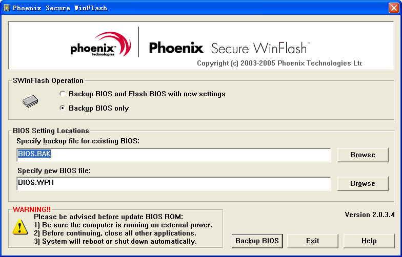Browse for the new BIOS file
The width and height of the screenshot is (402, 257).
(x=363, y=184)
